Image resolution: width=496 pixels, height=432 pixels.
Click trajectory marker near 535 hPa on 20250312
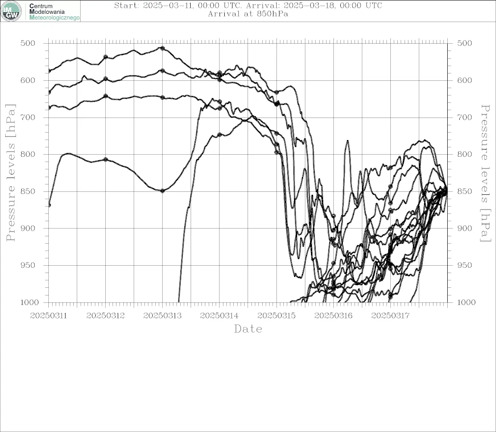[106, 57]
